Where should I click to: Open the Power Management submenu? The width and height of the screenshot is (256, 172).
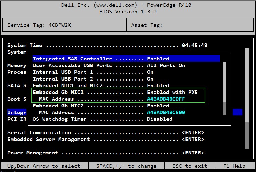coord(106,153)
